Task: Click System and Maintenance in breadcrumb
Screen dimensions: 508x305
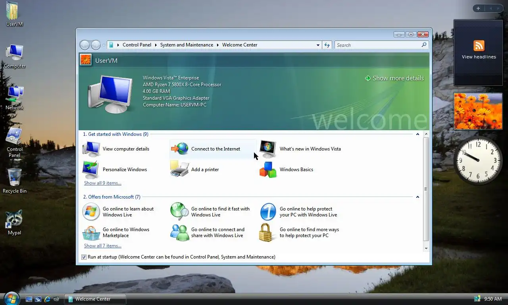Action: [187, 45]
